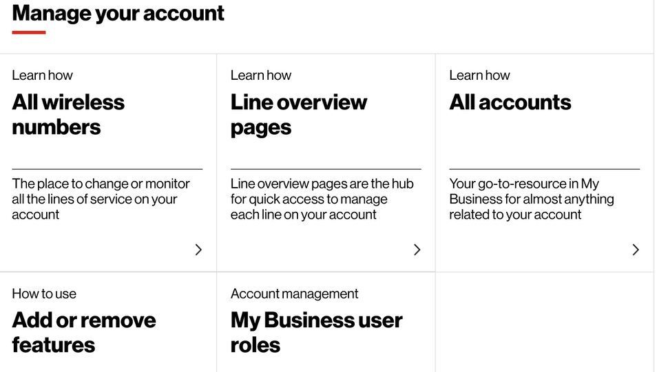Click 'Learn how' label above All accounts
Image resolution: width=668 pixels, height=372 pixels.
coord(479,76)
